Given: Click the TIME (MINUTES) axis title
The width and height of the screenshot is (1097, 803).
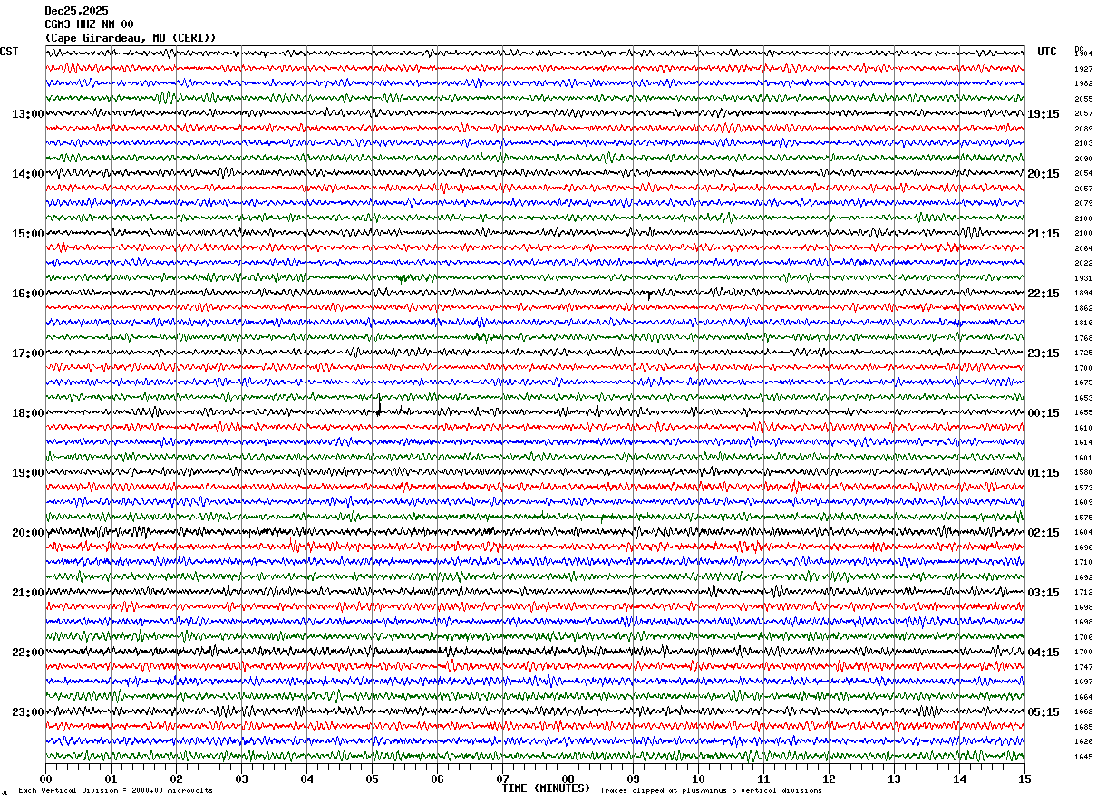Looking at the screenshot, I should (546, 788).
